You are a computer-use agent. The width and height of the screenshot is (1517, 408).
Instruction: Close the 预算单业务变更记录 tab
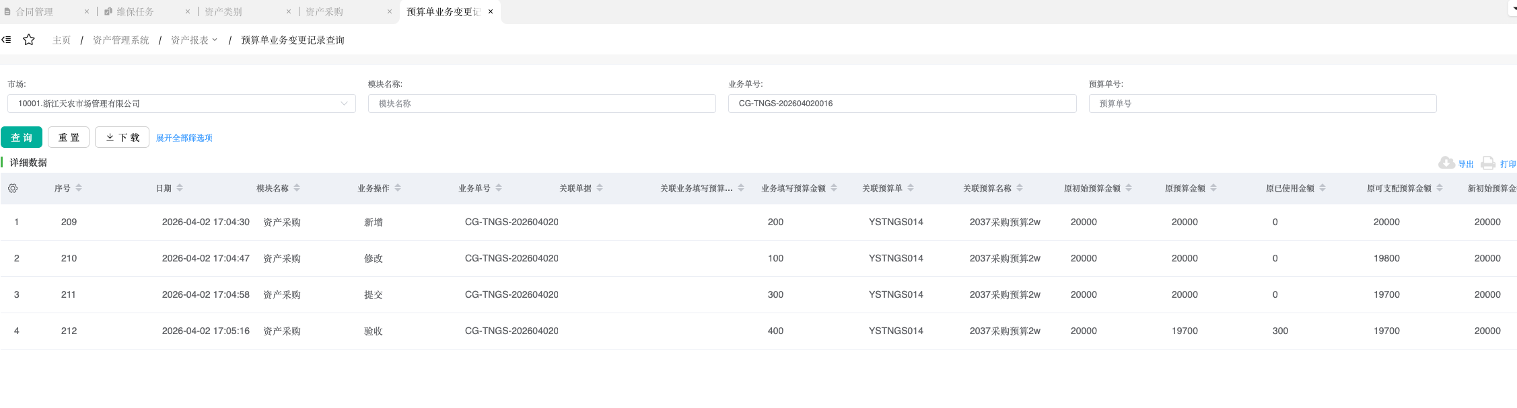pos(491,11)
